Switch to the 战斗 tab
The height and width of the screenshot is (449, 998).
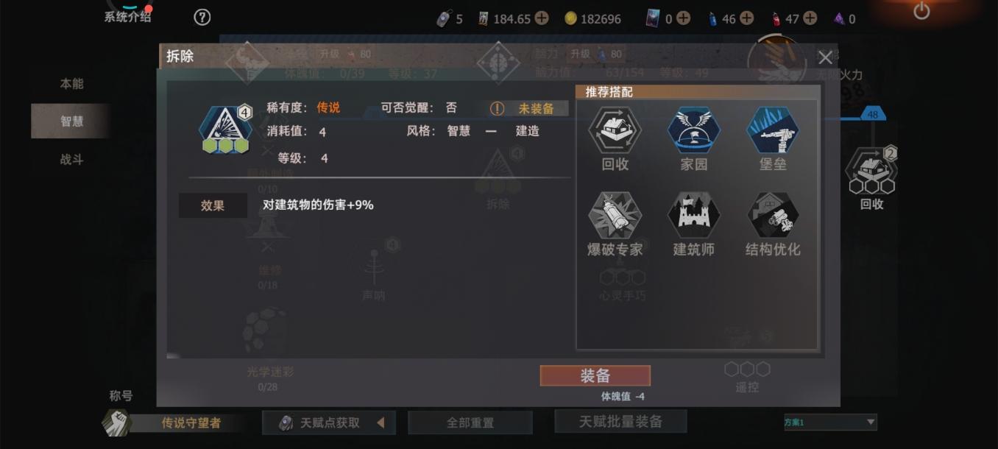pyautogui.click(x=71, y=159)
